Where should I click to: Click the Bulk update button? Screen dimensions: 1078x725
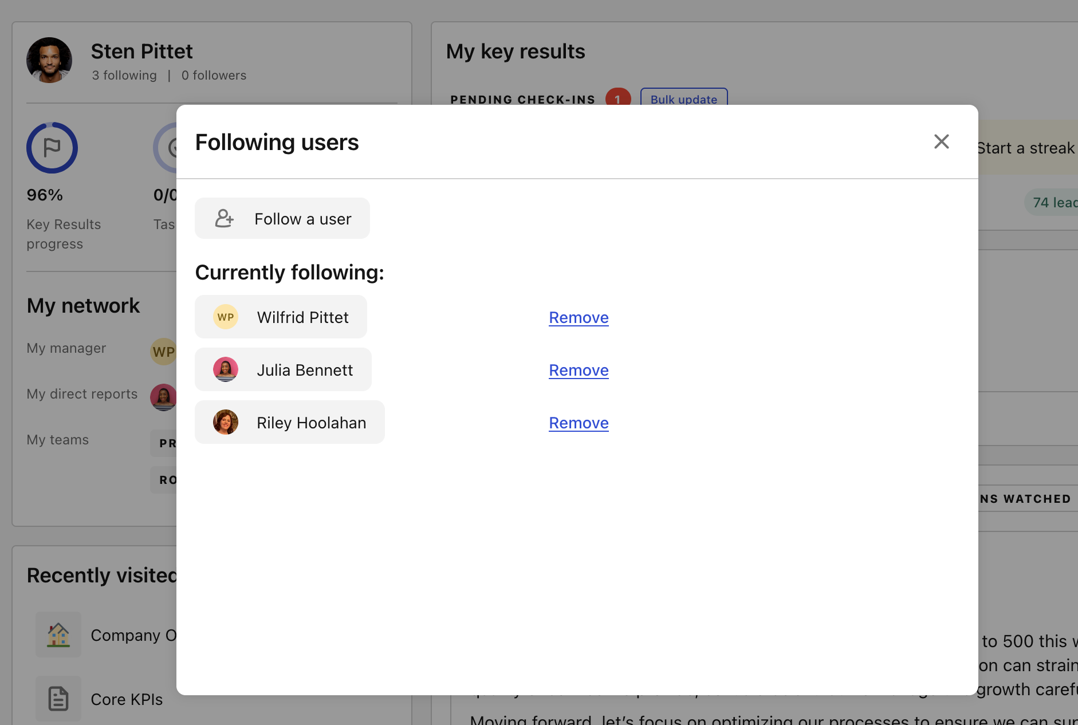pyautogui.click(x=684, y=98)
